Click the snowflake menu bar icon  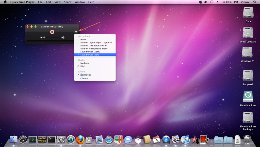[x=201, y=2]
